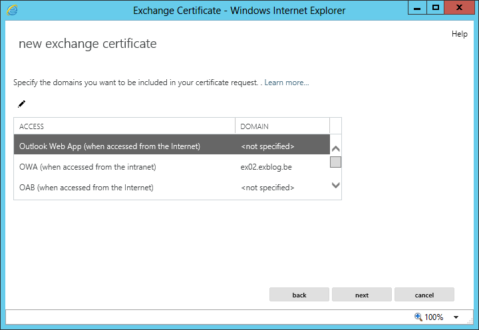Click the scroll down arrow in domain list
This screenshot has height=330, width=479.
coord(336,185)
